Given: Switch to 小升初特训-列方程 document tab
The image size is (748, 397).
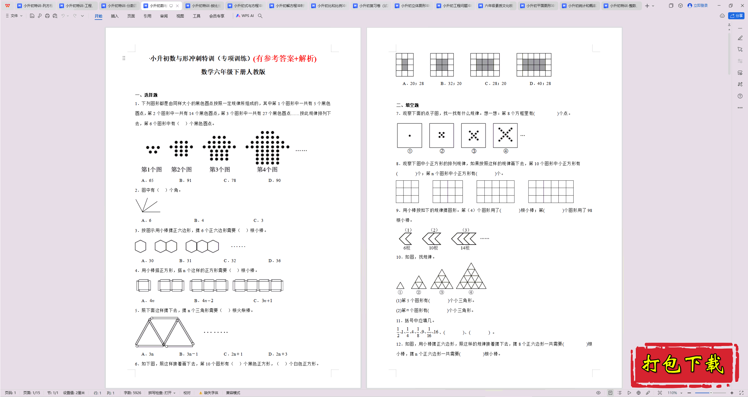Looking at the screenshot, I should coord(35,6).
